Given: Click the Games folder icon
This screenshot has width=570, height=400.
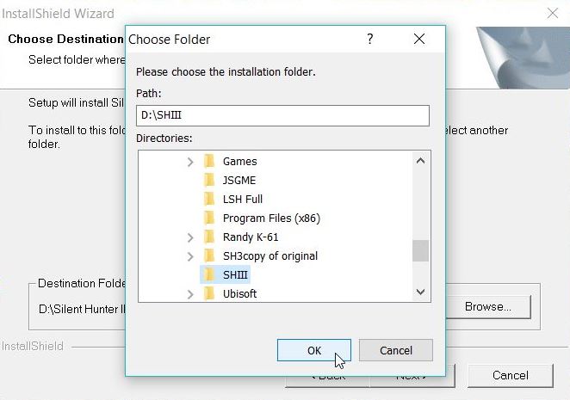Looking at the screenshot, I should click(x=209, y=161).
